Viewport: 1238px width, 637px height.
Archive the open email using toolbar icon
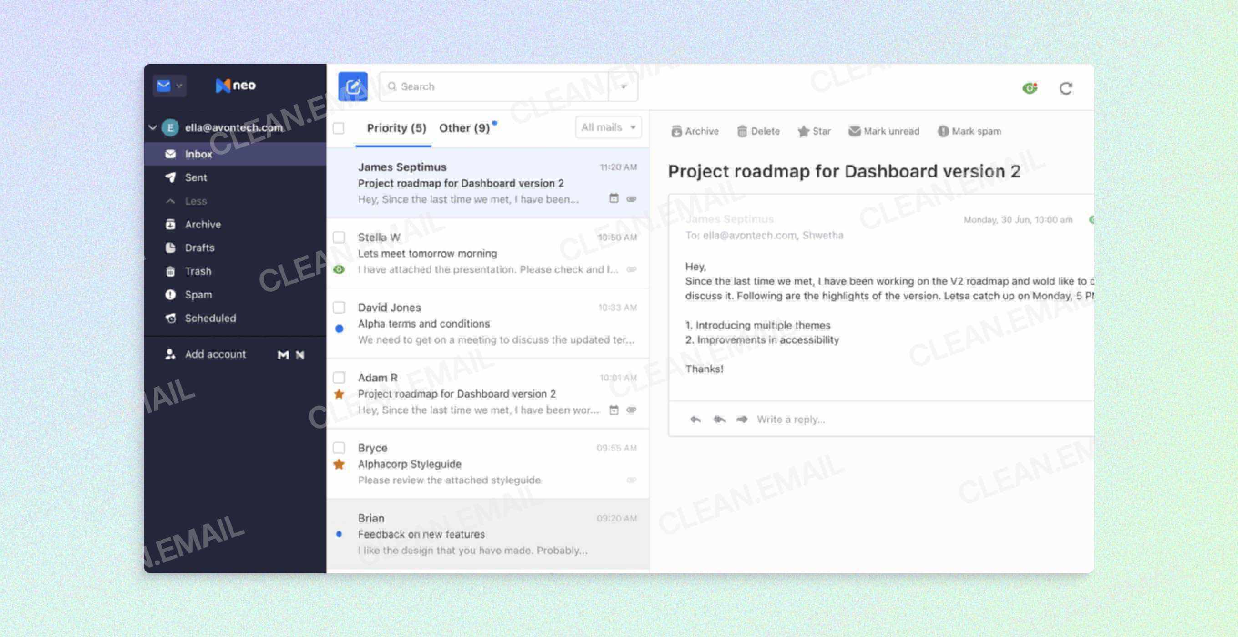694,131
